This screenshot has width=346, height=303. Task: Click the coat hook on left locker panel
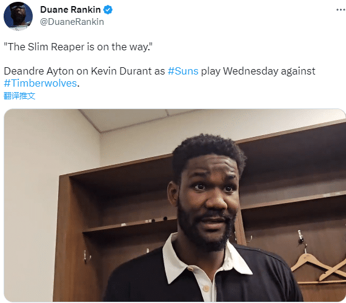87,257
